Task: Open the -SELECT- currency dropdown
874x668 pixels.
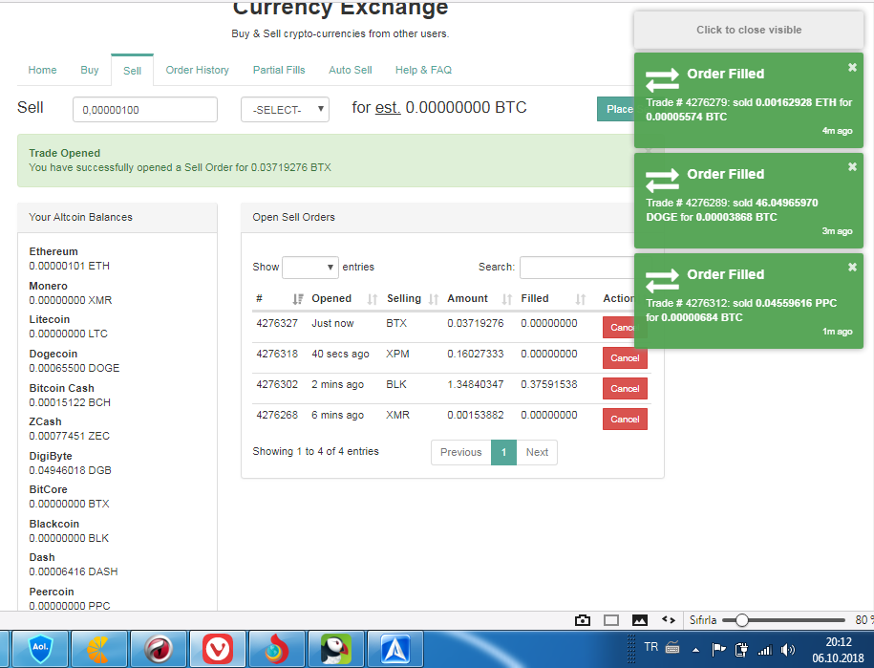Action: tap(285, 109)
